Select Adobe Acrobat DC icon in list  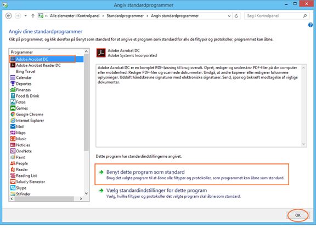click(x=13, y=59)
